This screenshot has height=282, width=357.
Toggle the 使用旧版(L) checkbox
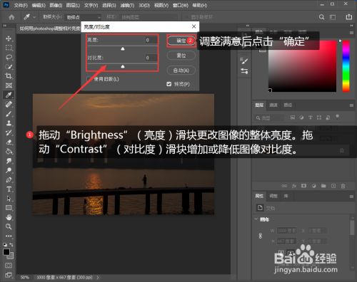(x=89, y=79)
